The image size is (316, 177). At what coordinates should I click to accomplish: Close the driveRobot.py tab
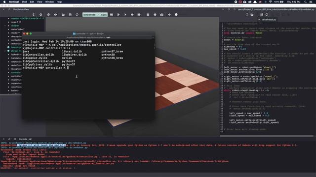(259, 20)
